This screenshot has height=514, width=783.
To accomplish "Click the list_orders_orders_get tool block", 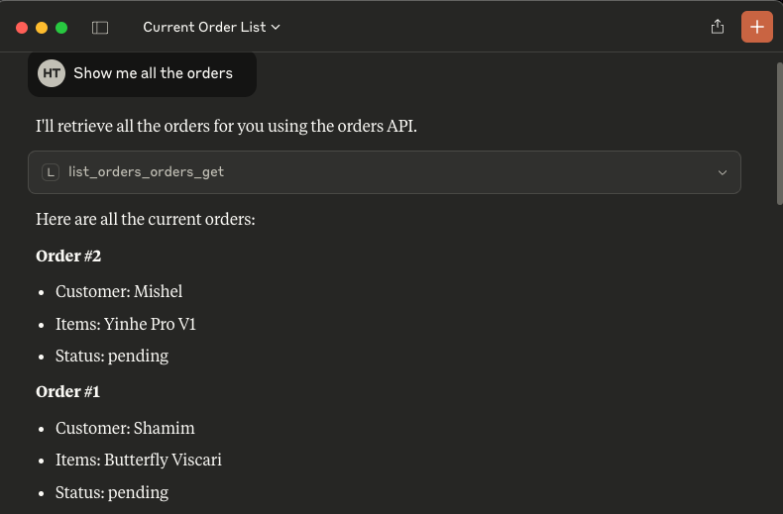I will [x=384, y=172].
